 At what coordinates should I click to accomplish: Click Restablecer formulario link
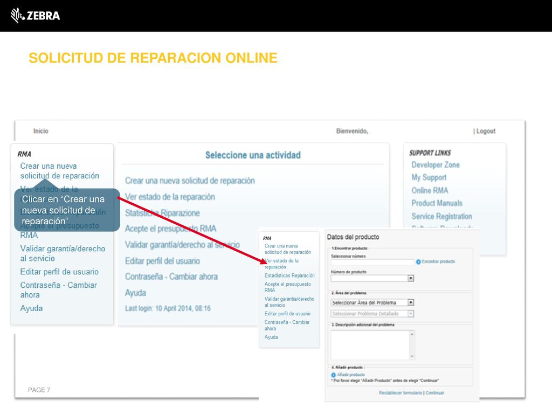pyautogui.click(x=401, y=393)
